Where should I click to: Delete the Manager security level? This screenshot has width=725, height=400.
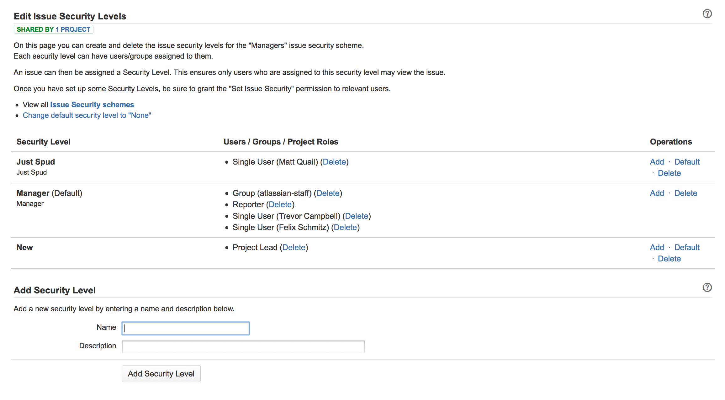pyautogui.click(x=685, y=193)
